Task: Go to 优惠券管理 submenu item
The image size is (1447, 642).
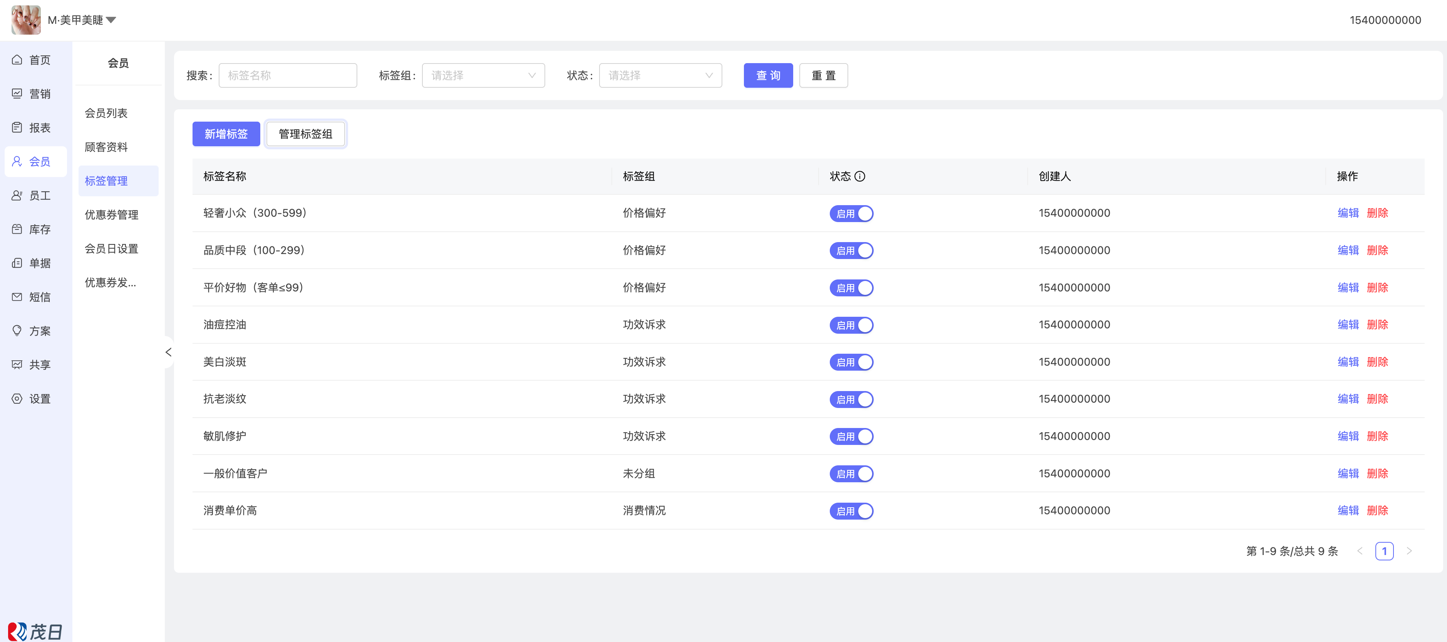Action: click(x=112, y=214)
